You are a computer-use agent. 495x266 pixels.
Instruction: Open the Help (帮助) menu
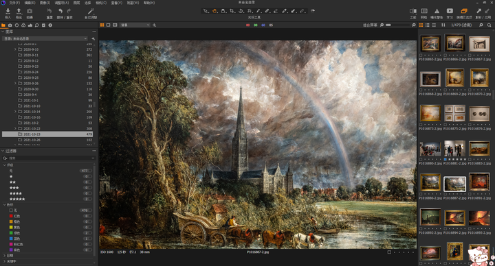pyautogui.click(x=149, y=3)
